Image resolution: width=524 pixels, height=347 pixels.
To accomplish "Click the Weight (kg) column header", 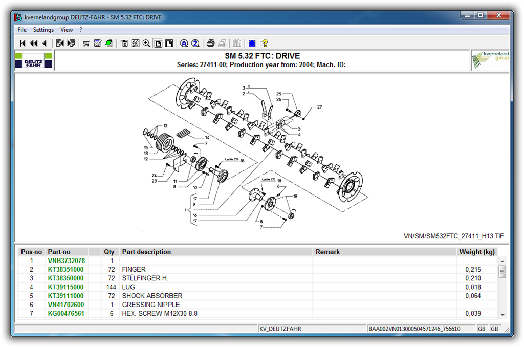I will (x=477, y=252).
